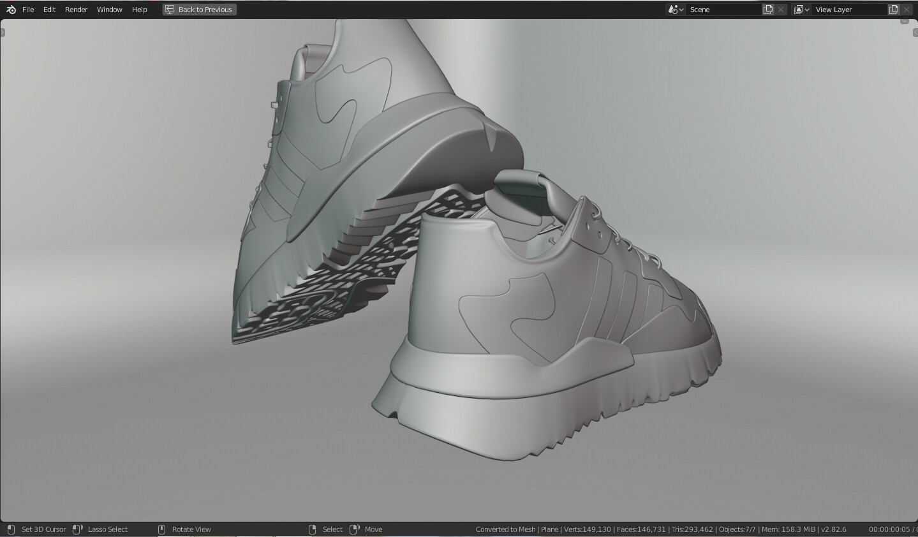Click the Back to Previous button
This screenshot has width=918, height=537.
tap(200, 10)
